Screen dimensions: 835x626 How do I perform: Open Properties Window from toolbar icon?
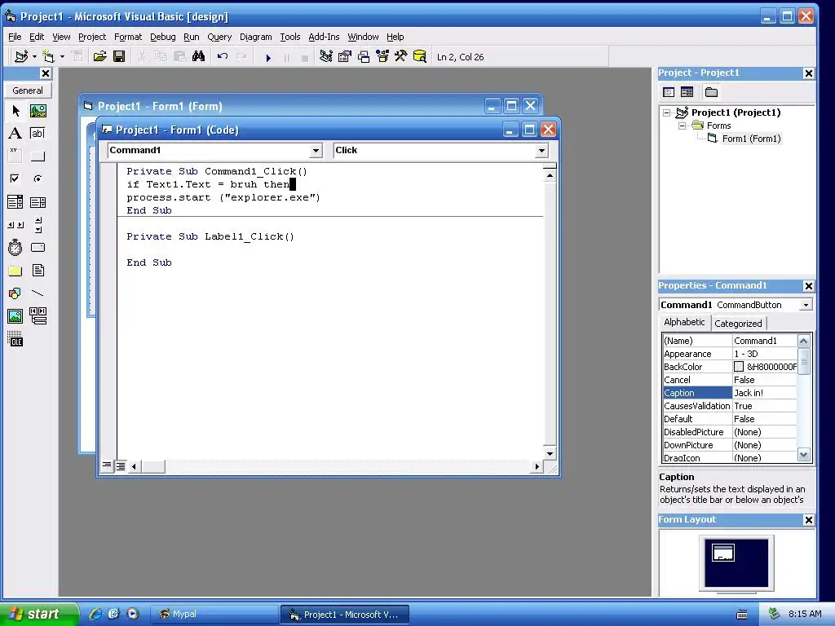click(345, 56)
